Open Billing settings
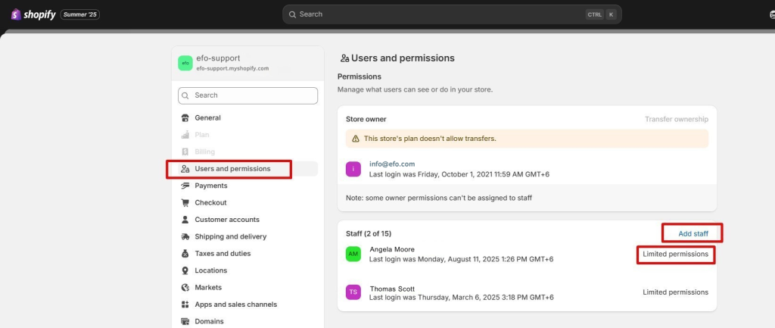 pyautogui.click(x=204, y=152)
